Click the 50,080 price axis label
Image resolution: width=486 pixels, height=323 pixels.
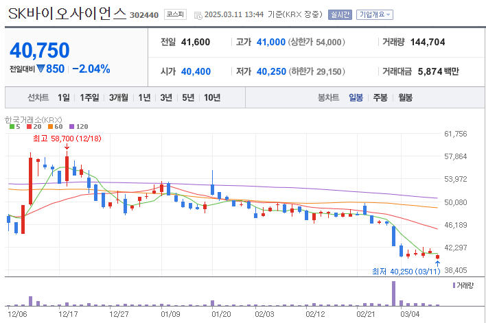point(456,202)
